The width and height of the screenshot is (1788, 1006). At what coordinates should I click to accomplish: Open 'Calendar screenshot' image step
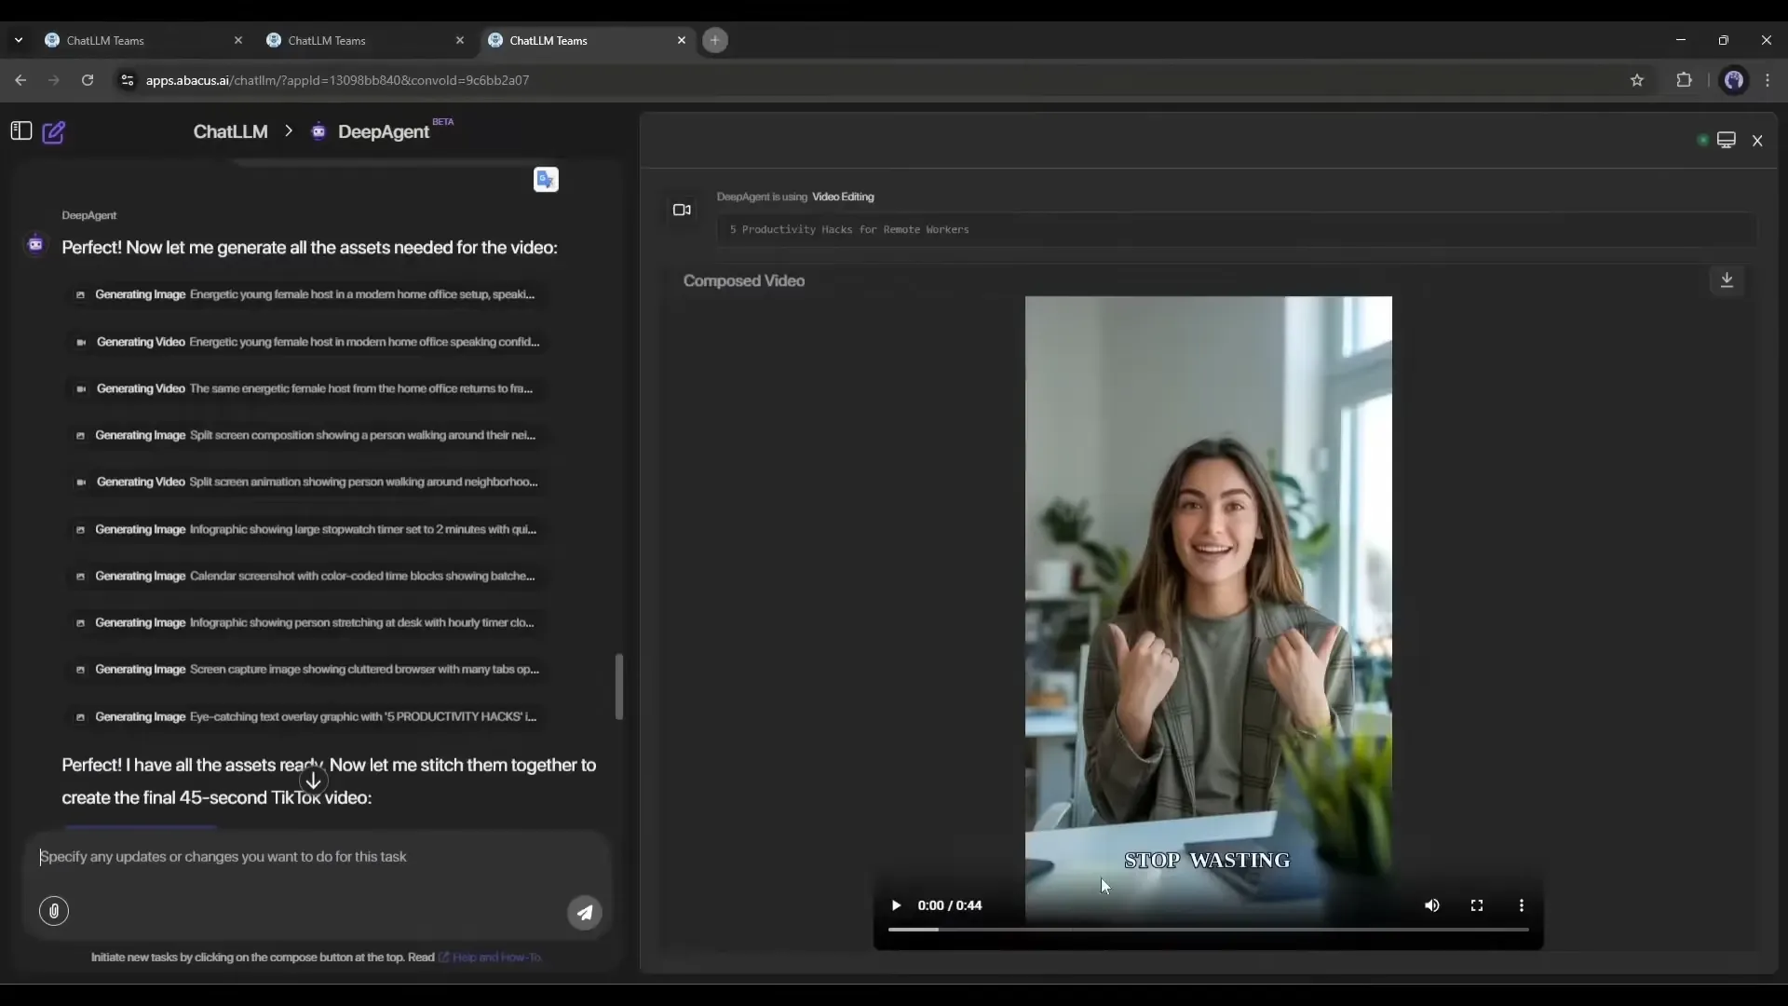coord(306,576)
